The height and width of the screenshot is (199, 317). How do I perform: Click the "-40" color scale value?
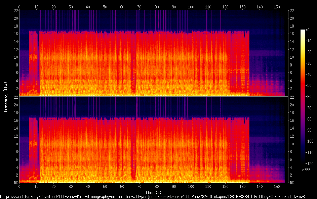point(309,74)
